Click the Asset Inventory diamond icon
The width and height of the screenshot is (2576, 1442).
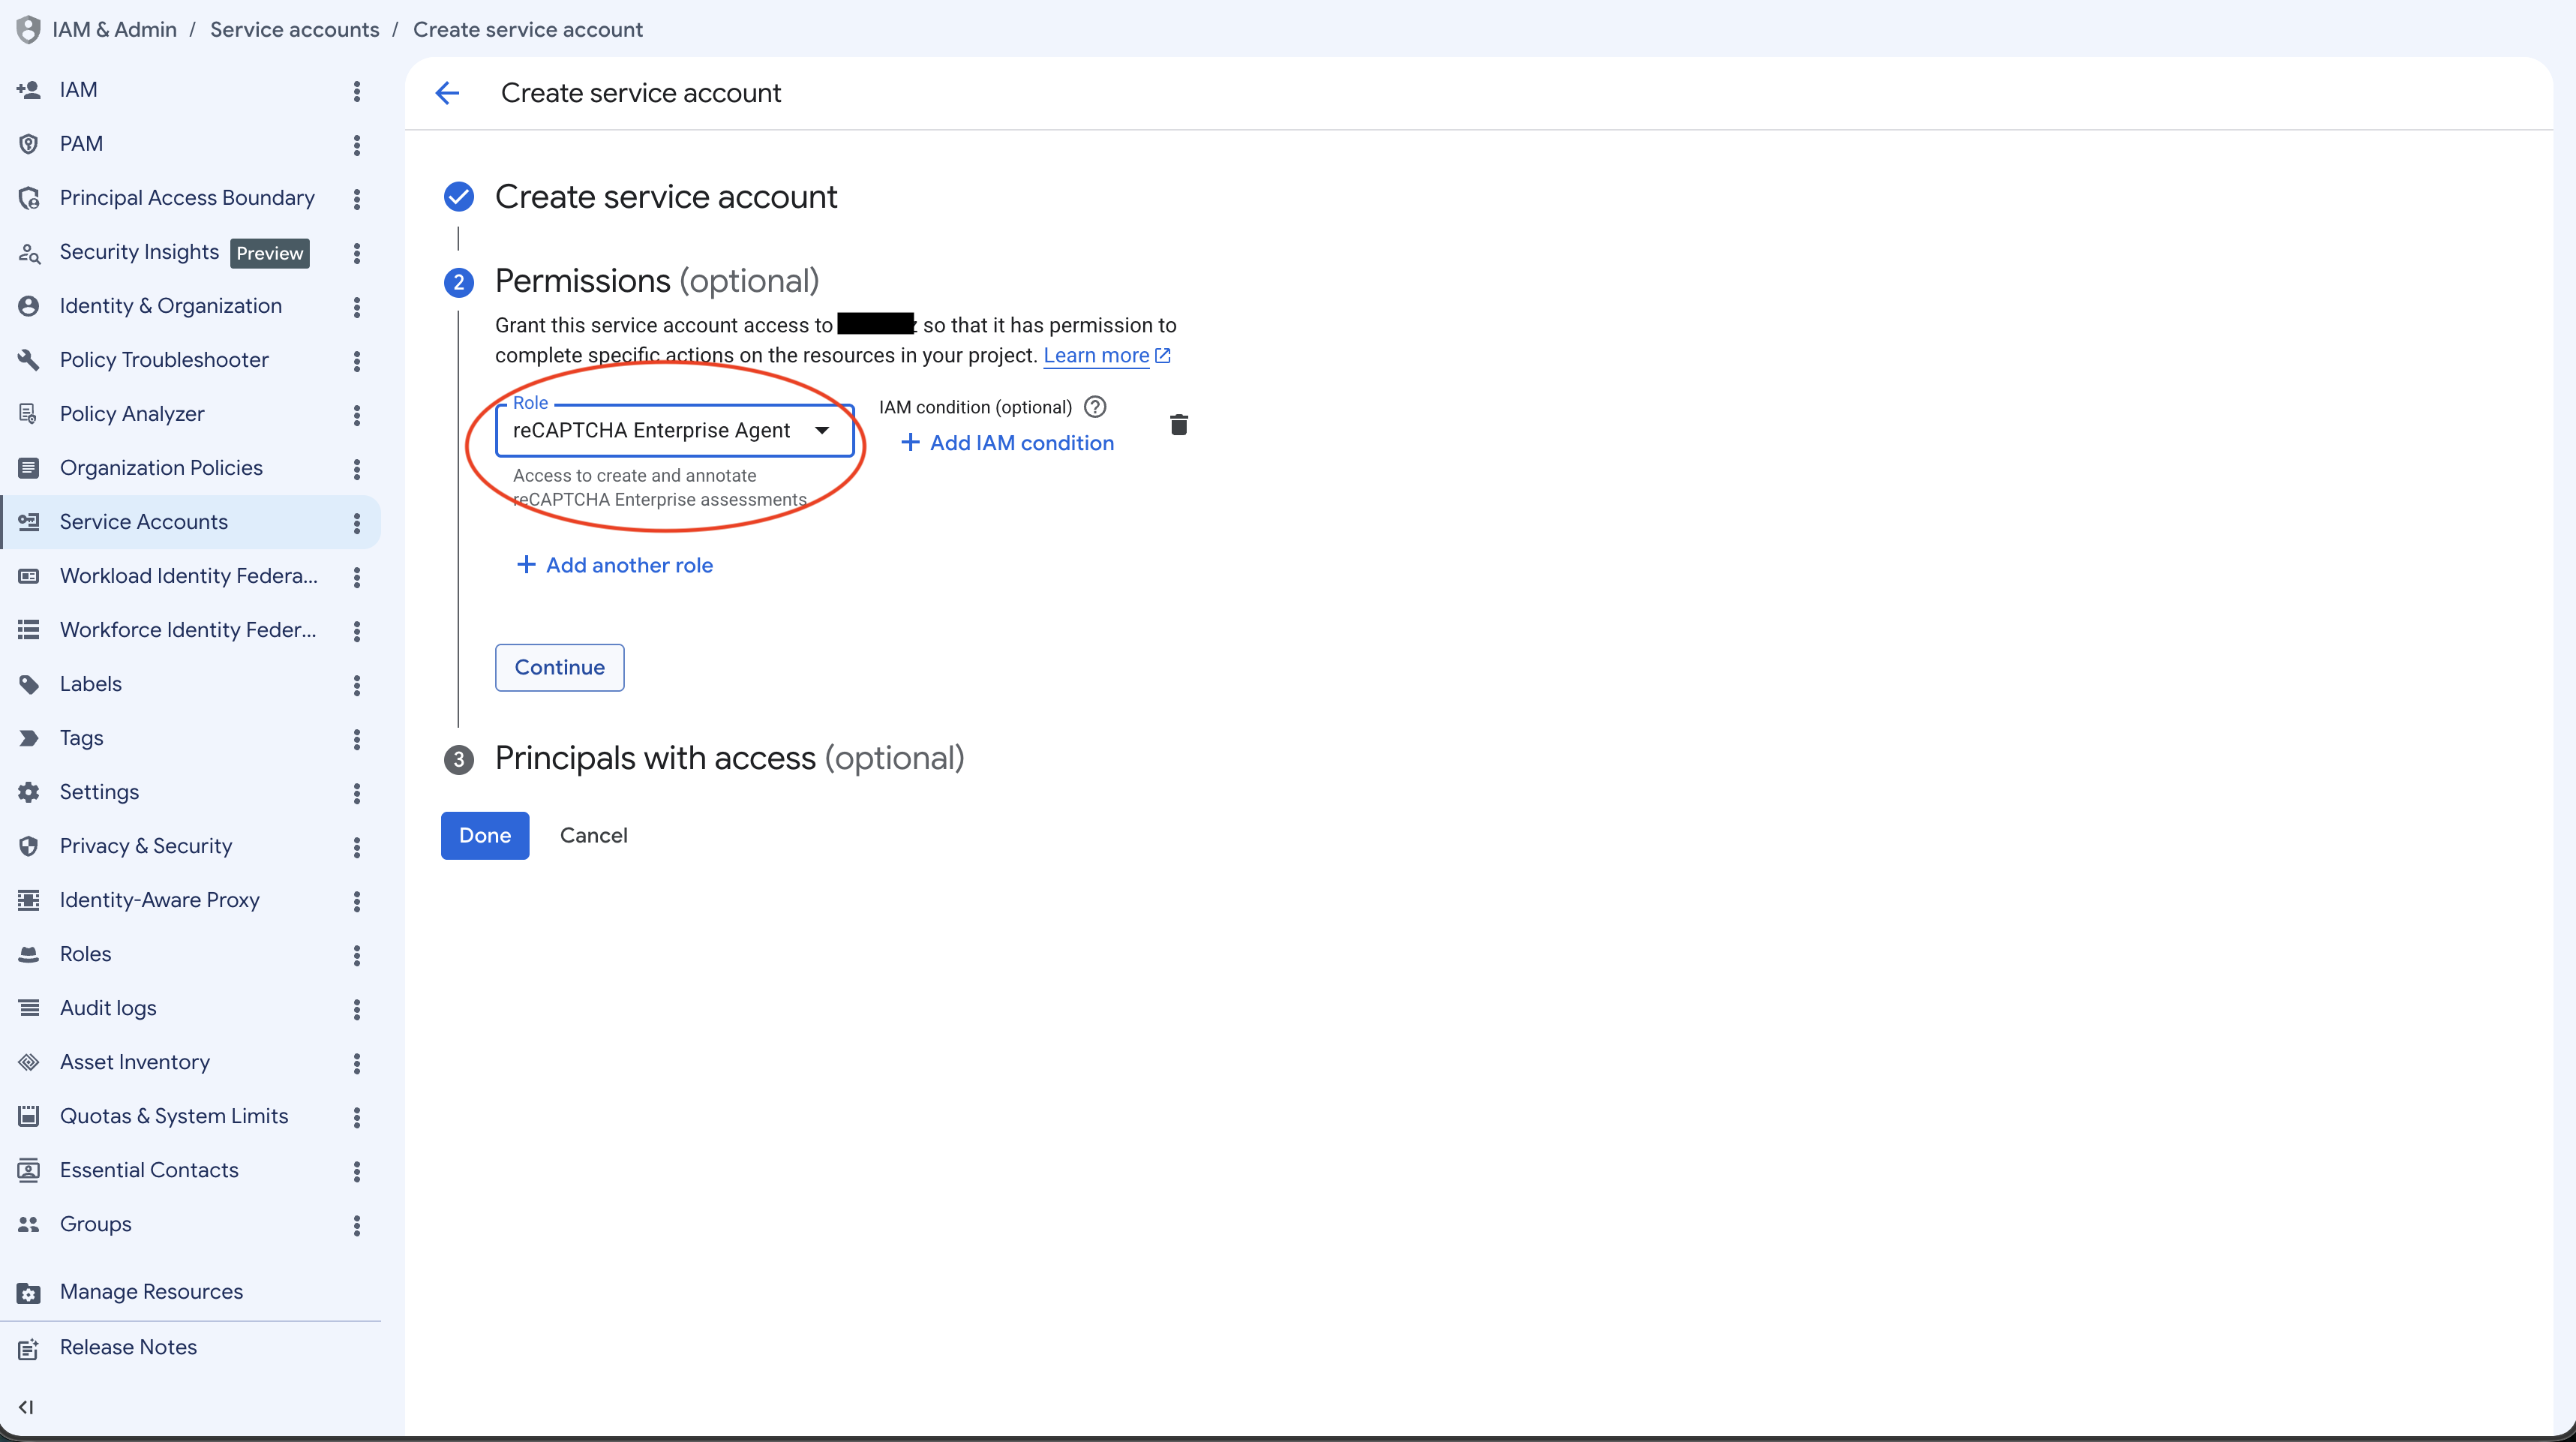pos(29,1062)
